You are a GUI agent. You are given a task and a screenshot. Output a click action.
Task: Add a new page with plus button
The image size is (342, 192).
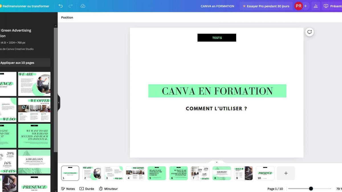point(286,173)
